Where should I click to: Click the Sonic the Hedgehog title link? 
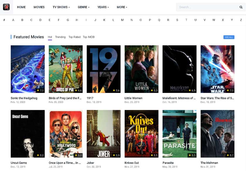coord(24,98)
